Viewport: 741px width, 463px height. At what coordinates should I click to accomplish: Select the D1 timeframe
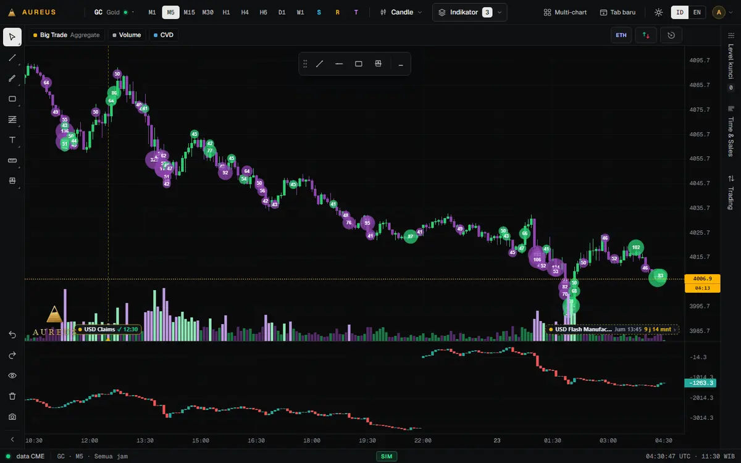pyautogui.click(x=282, y=12)
